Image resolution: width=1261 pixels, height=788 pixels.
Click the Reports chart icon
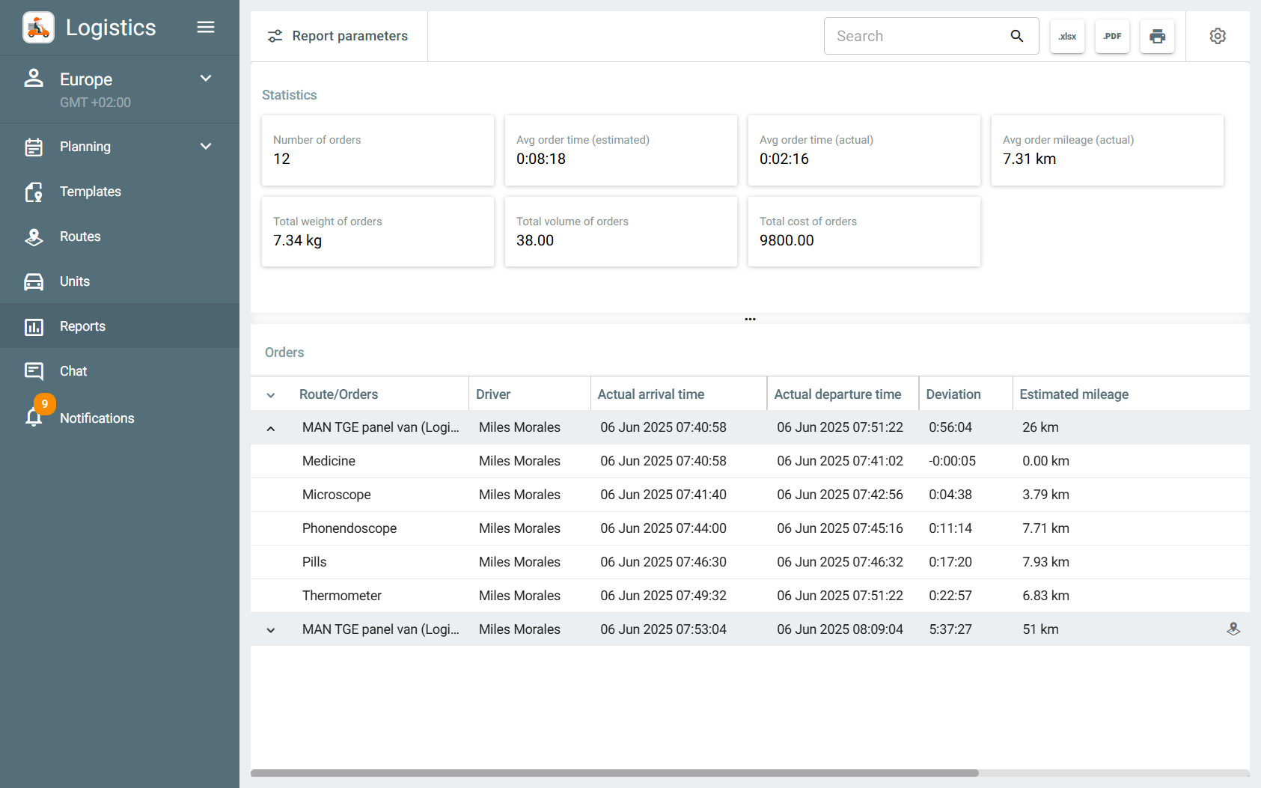[x=34, y=327]
